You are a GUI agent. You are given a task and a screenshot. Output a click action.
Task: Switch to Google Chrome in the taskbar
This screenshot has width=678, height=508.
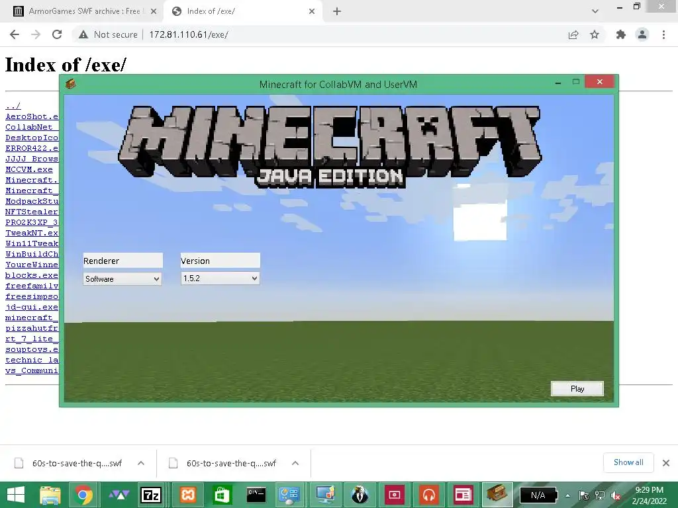coord(83,495)
